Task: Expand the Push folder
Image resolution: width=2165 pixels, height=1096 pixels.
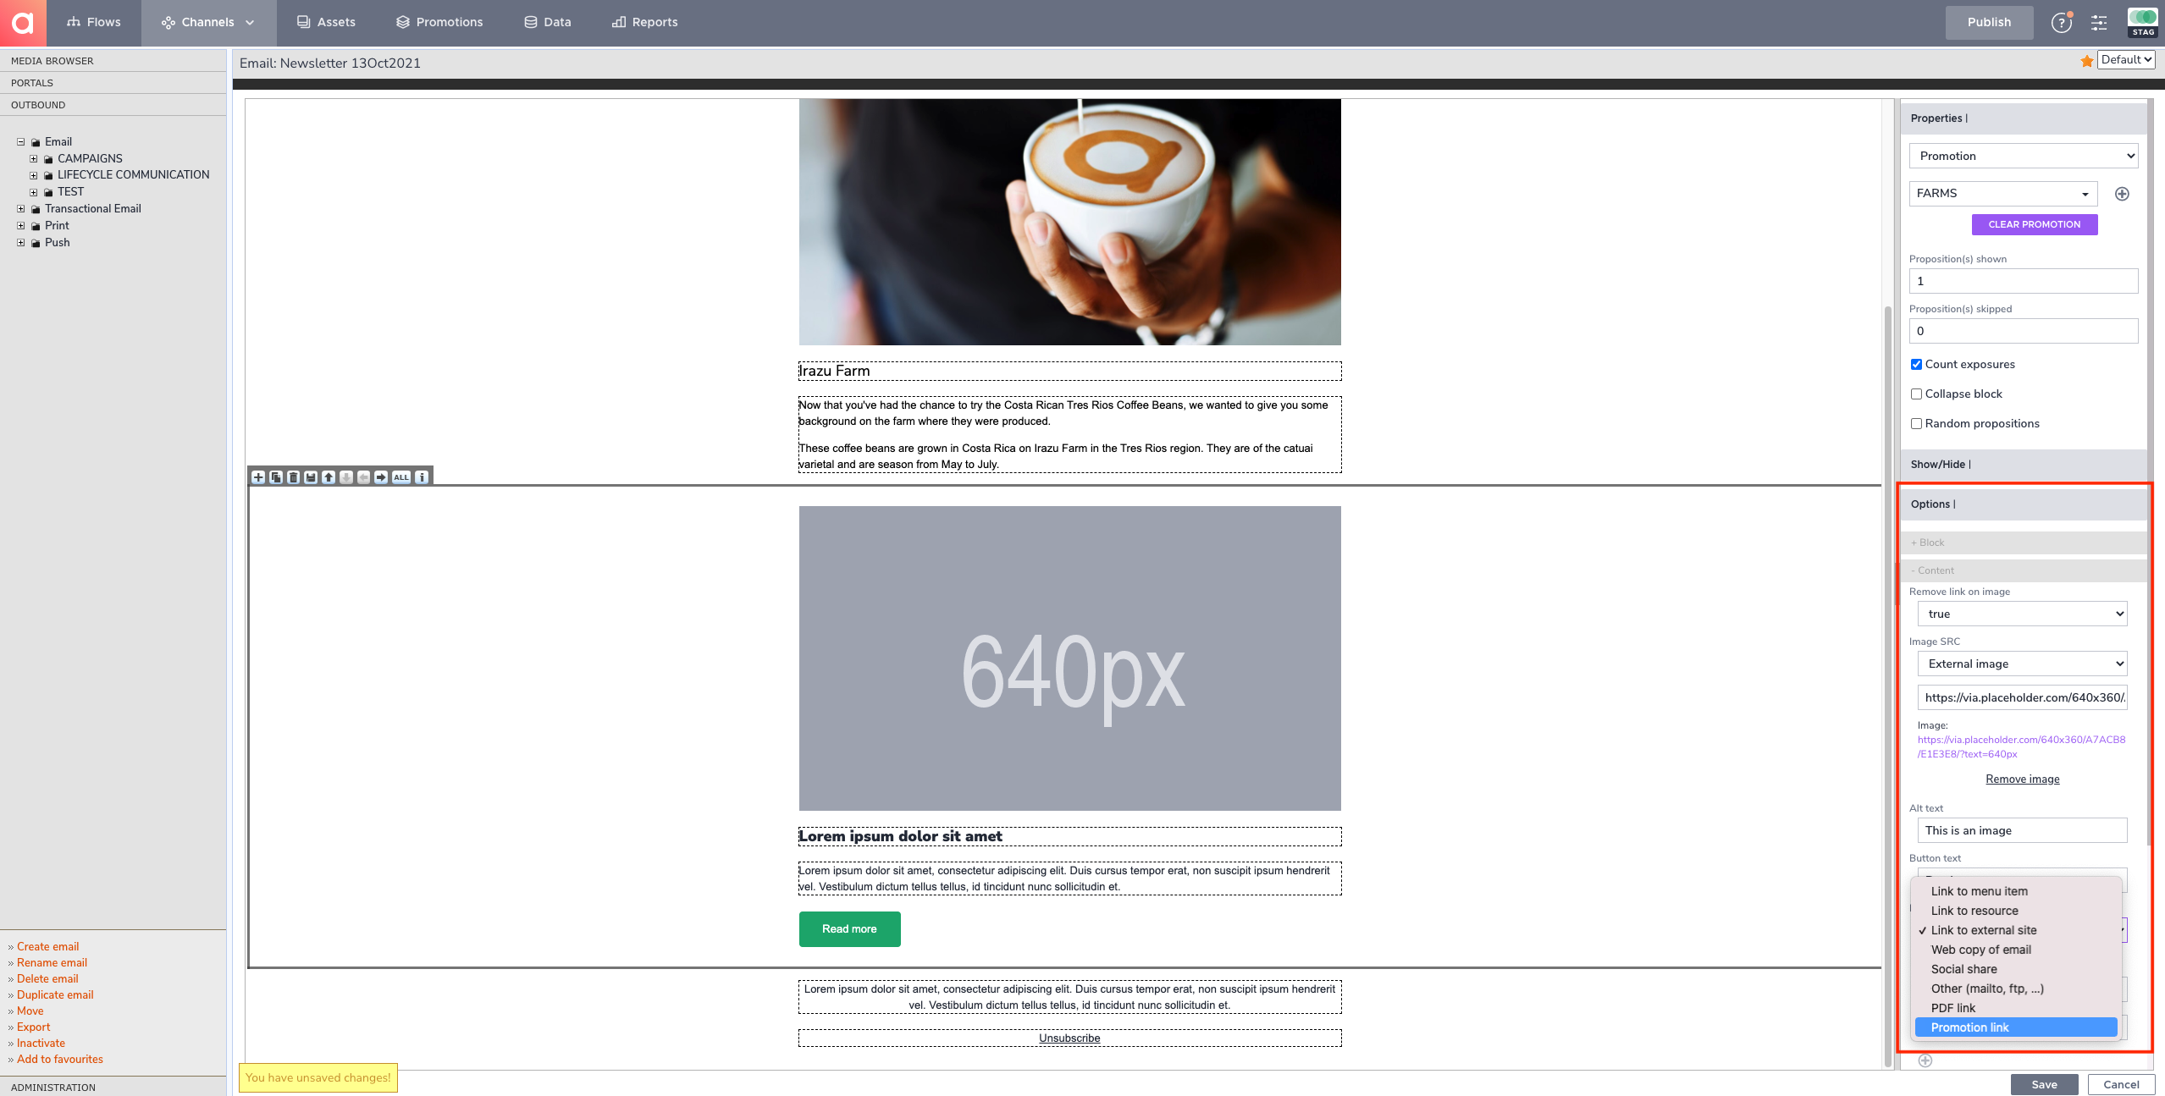Action: 21,243
